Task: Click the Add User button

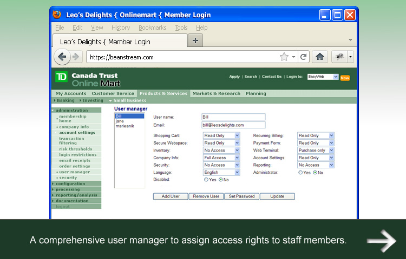Action: pos(171,196)
